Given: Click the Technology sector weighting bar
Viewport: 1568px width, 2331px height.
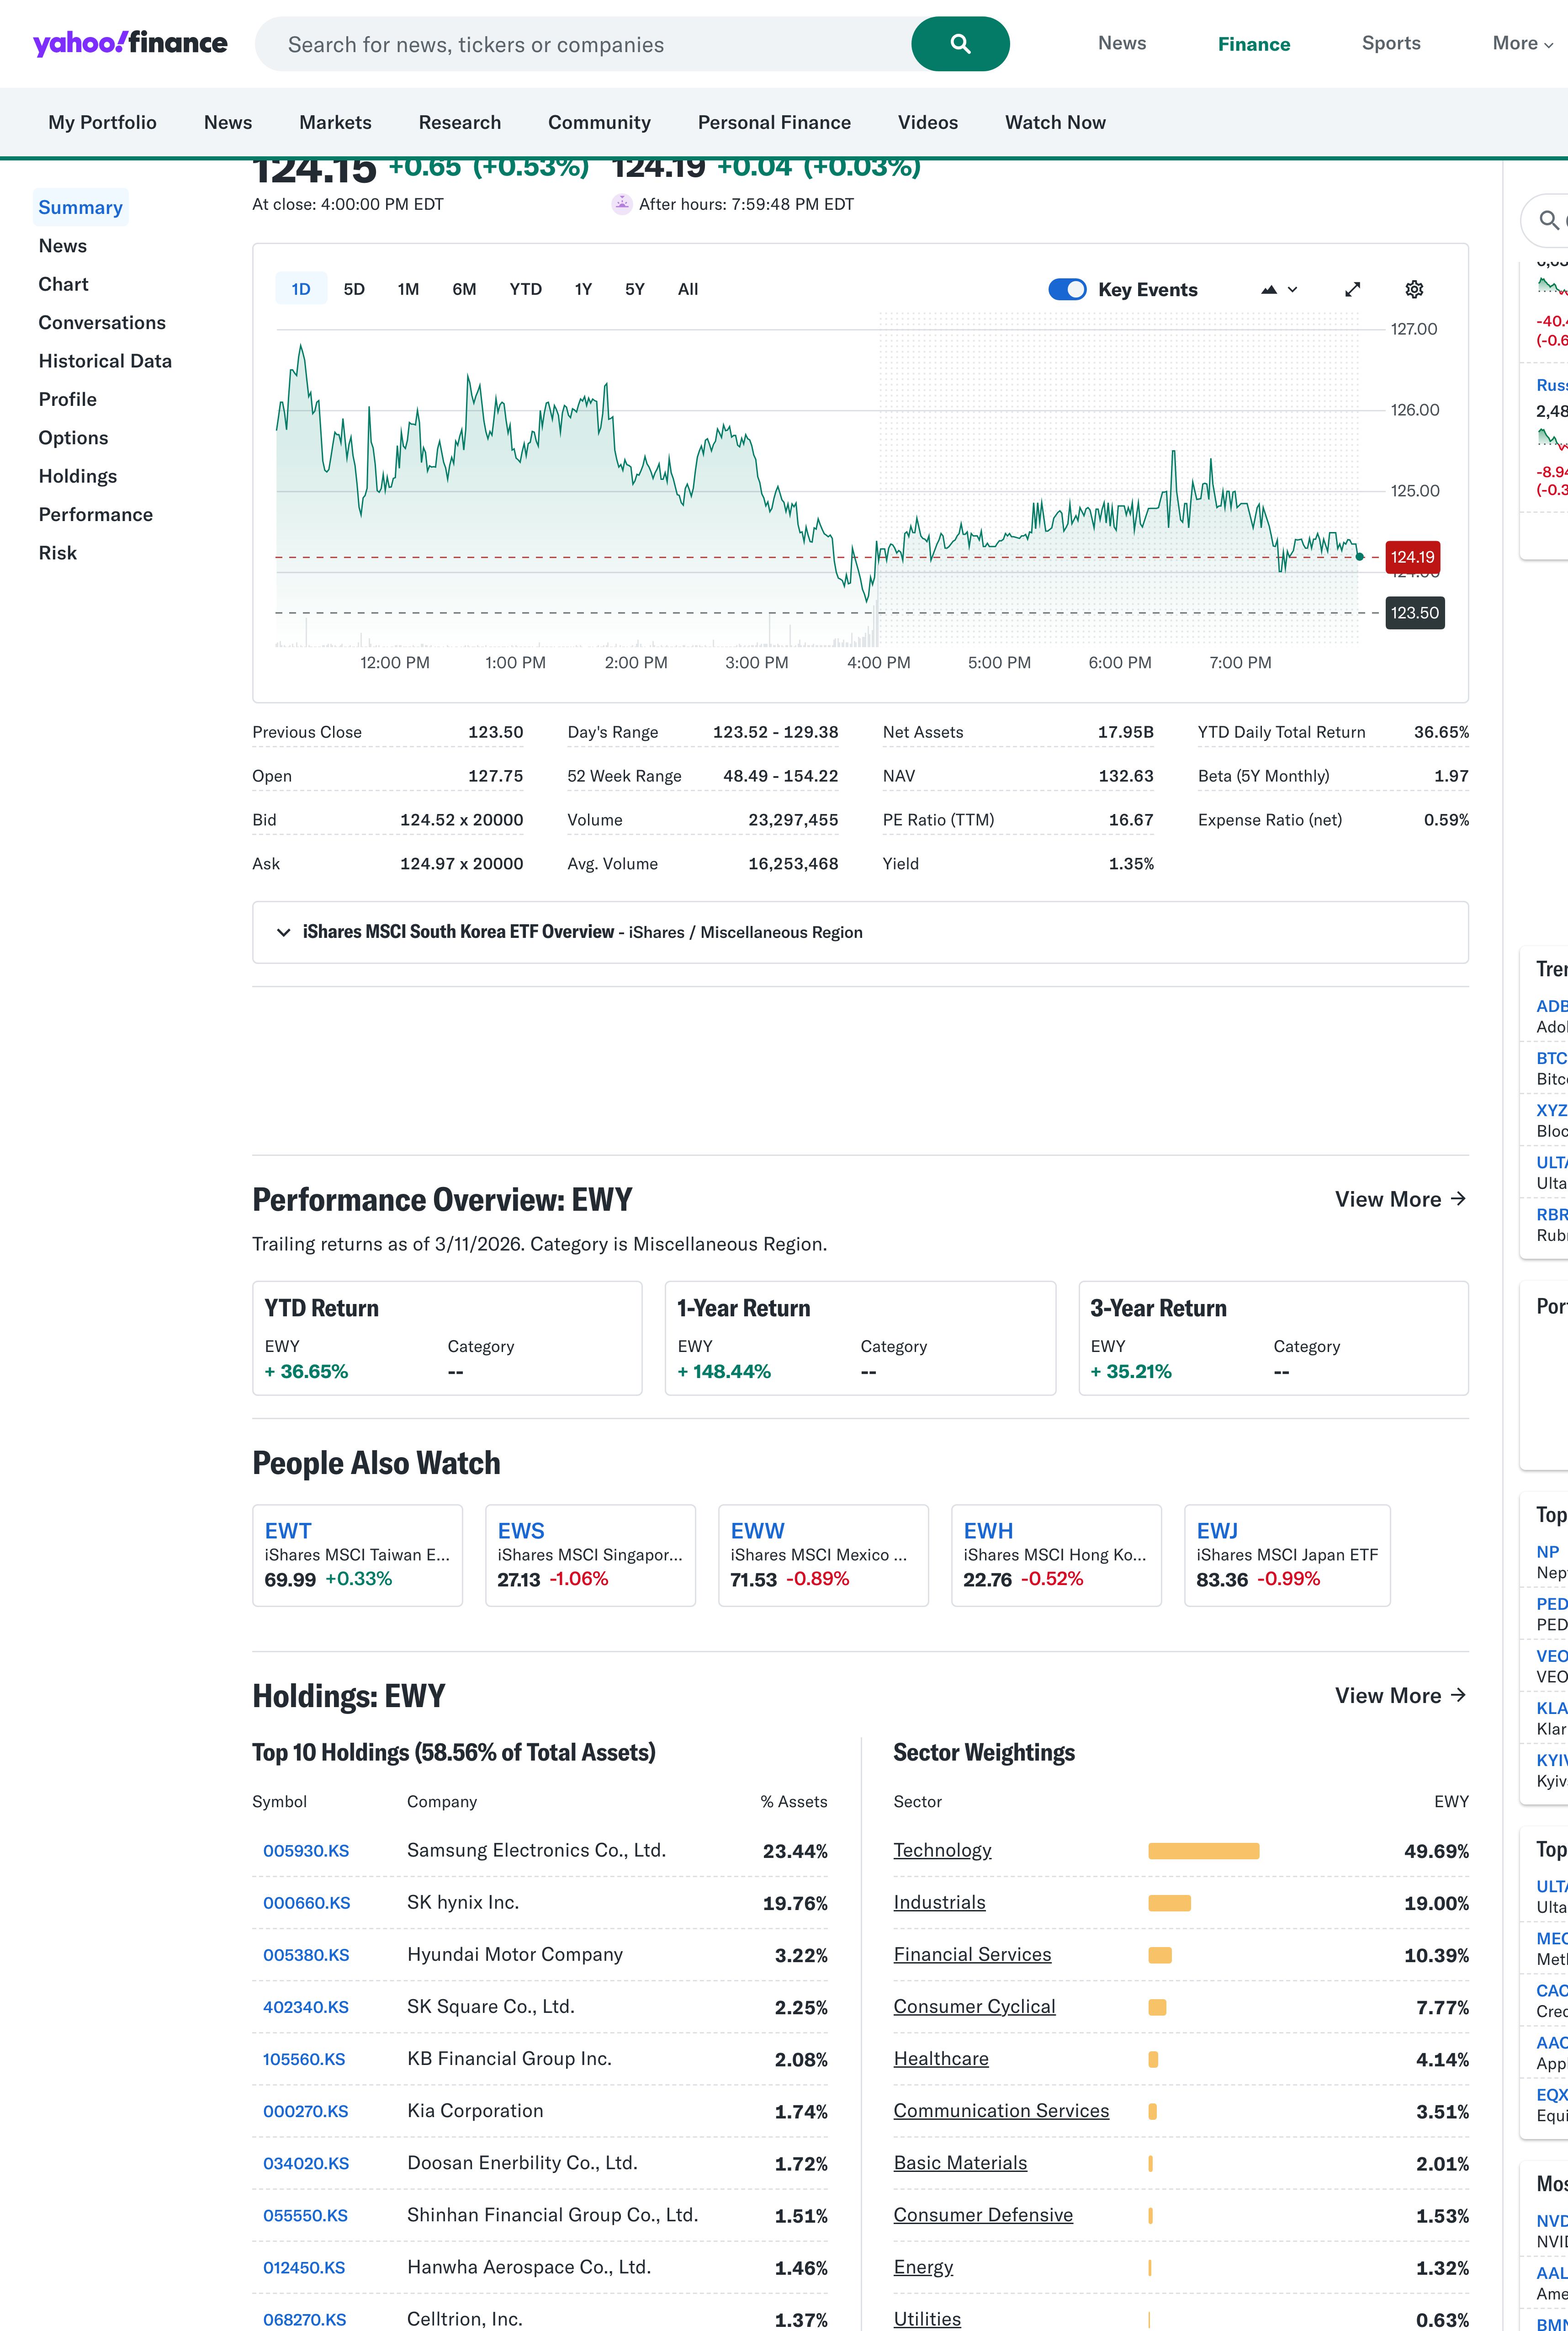Looking at the screenshot, I should (x=1203, y=1851).
